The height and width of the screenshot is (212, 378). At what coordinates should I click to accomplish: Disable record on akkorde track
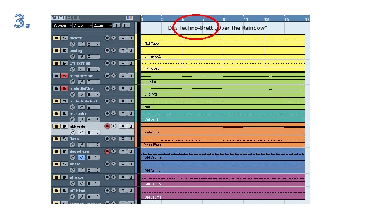(x=107, y=126)
